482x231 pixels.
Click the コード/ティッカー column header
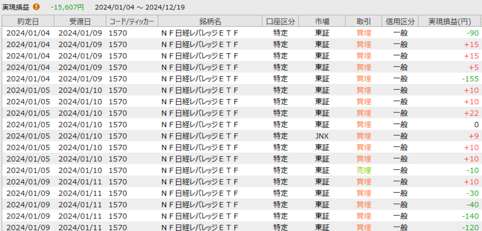(132, 22)
